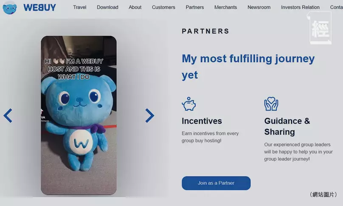Advance carousel with the right chevron arrow
Viewport: 343px width, 206px height.
point(150,116)
